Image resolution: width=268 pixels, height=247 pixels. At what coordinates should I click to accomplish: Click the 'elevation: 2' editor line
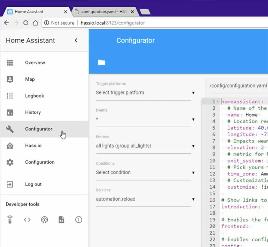[x=246, y=147]
